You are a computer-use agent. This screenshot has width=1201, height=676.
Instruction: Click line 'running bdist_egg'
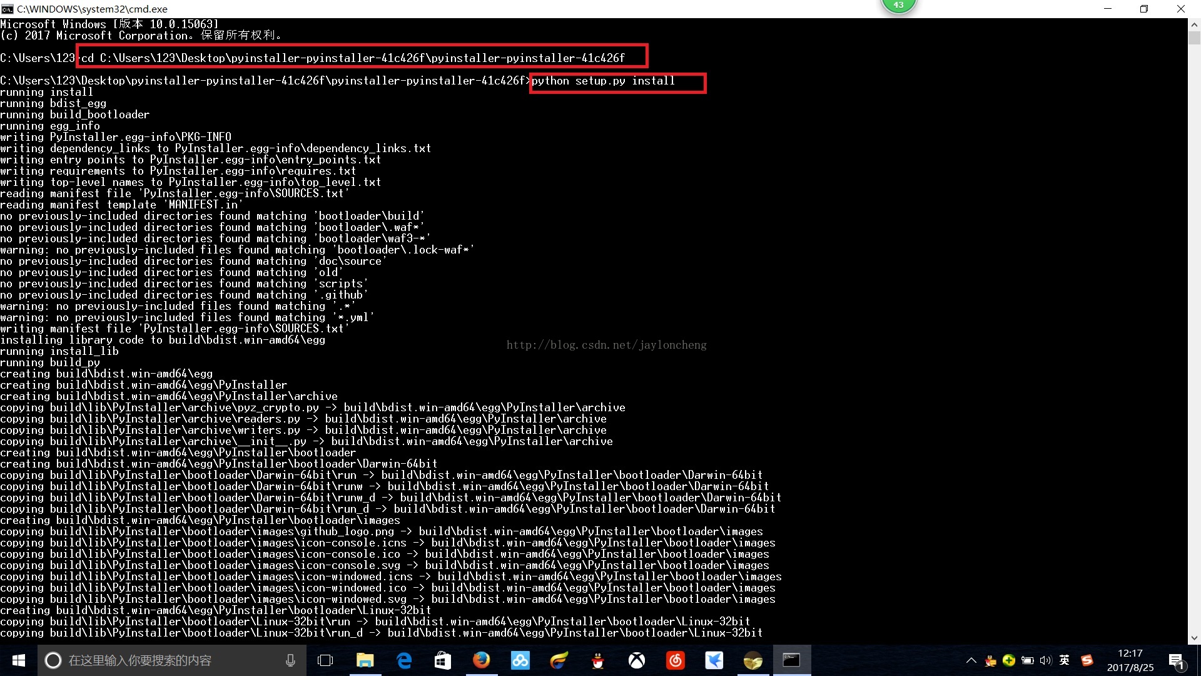[x=53, y=103]
